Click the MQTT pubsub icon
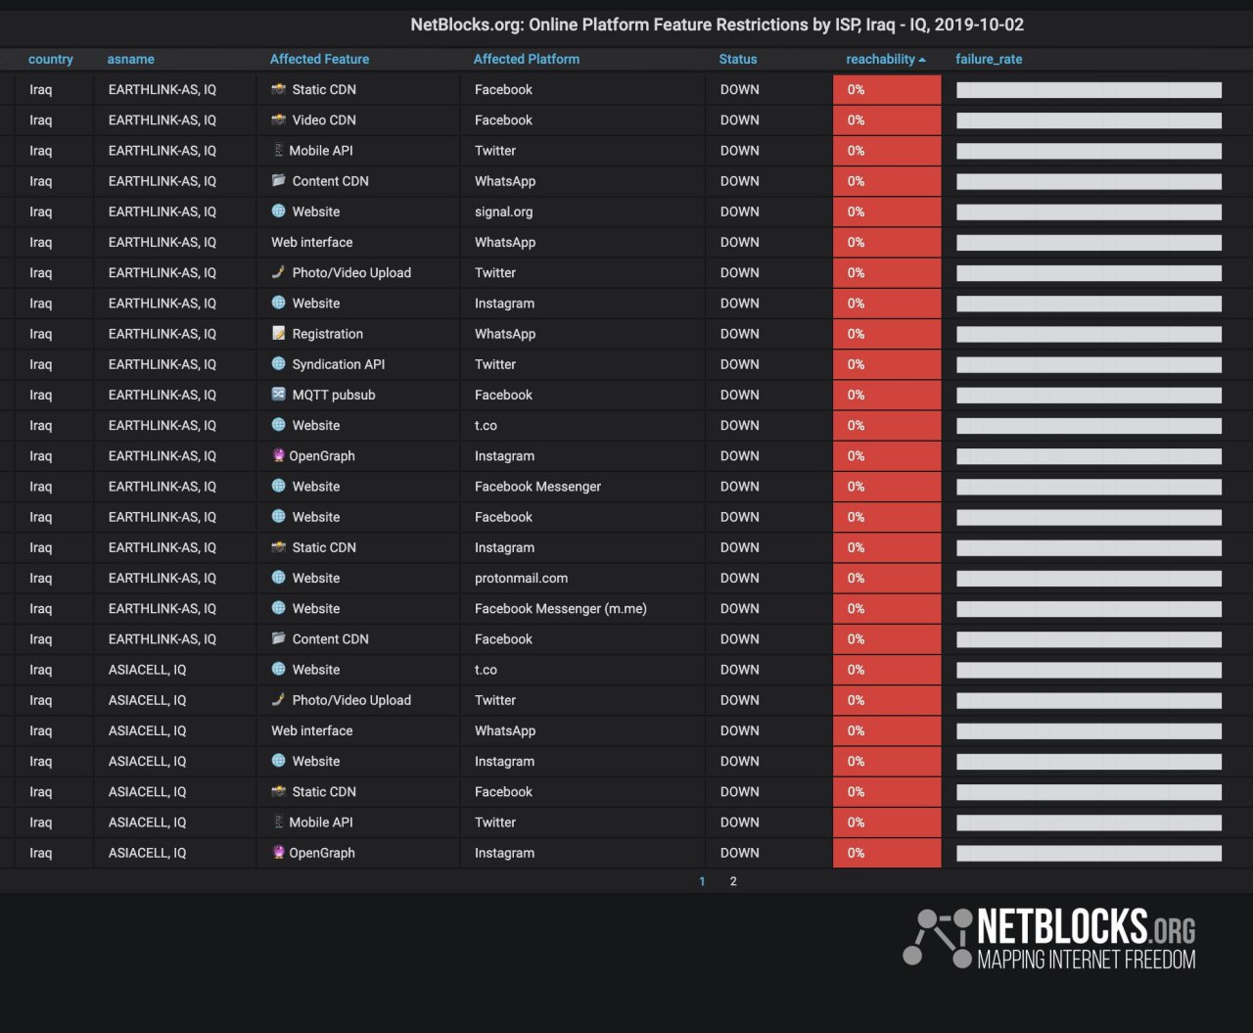1253x1033 pixels. tap(279, 395)
